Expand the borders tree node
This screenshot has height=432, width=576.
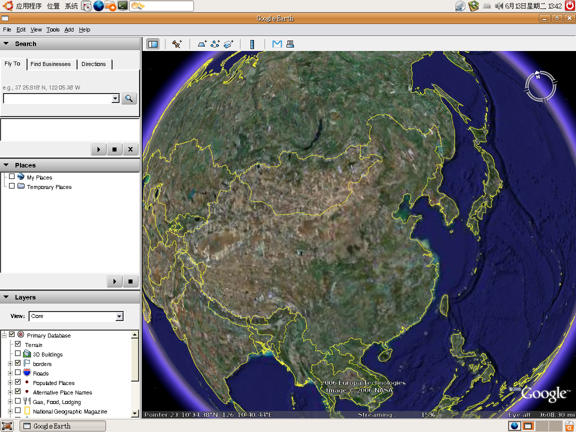pyautogui.click(x=10, y=364)
